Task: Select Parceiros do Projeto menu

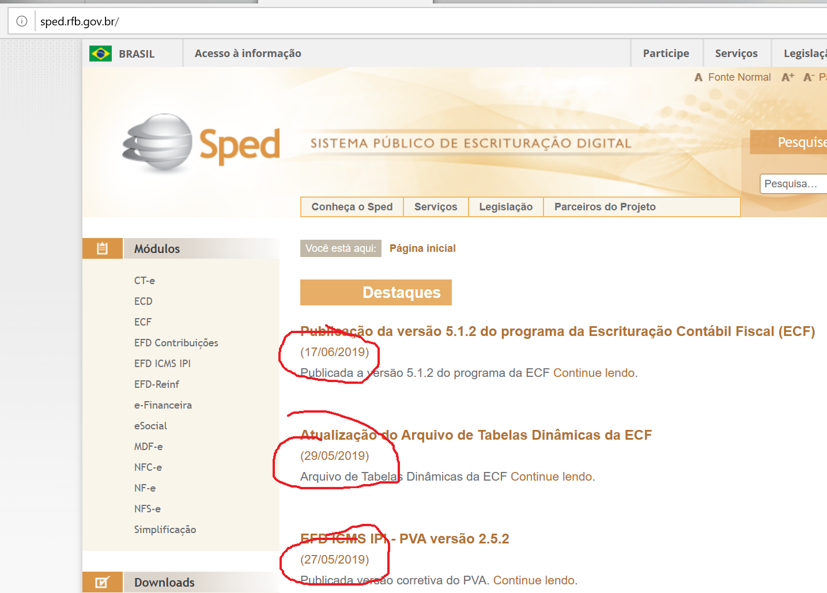Action: (x=605, y=207)
